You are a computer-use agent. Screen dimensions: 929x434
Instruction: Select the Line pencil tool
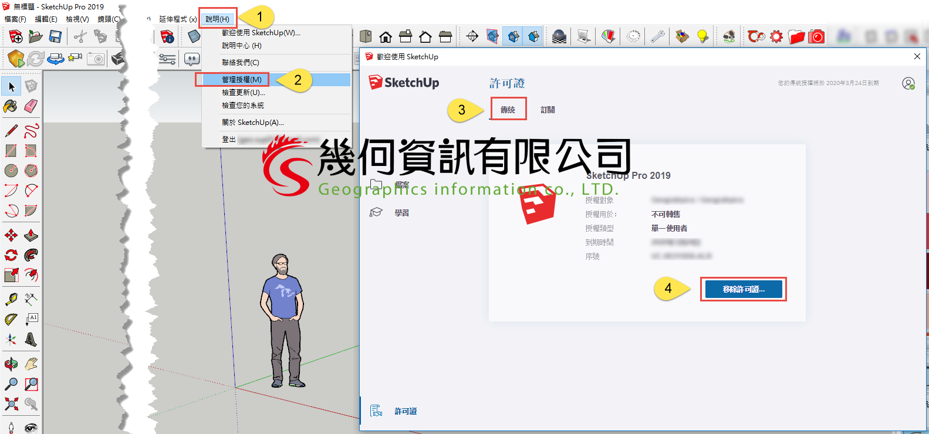pyautogui.click(x=11, y=131)
